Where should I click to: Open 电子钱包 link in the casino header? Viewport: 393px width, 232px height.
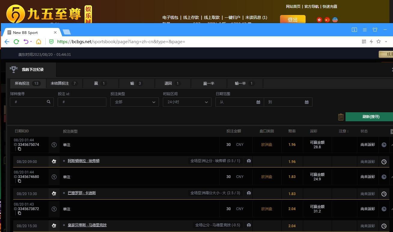coord(170,17)
